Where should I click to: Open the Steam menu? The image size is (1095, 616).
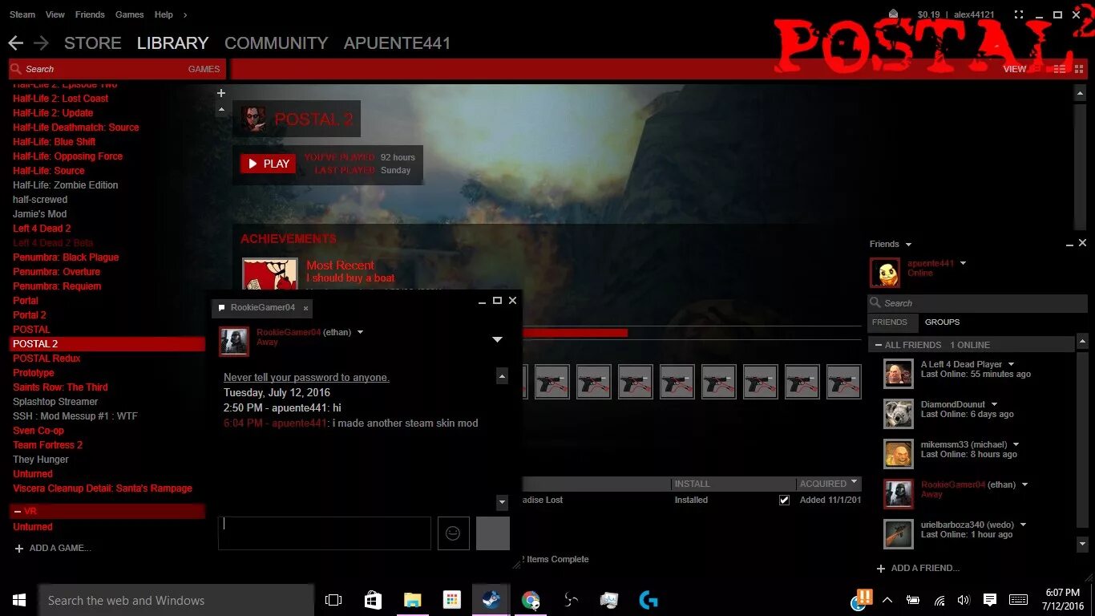[x=22, y=14]
